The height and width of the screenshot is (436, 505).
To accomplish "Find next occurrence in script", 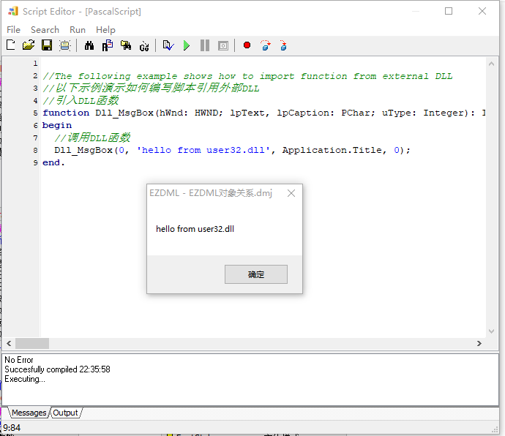I will (126, 45).
